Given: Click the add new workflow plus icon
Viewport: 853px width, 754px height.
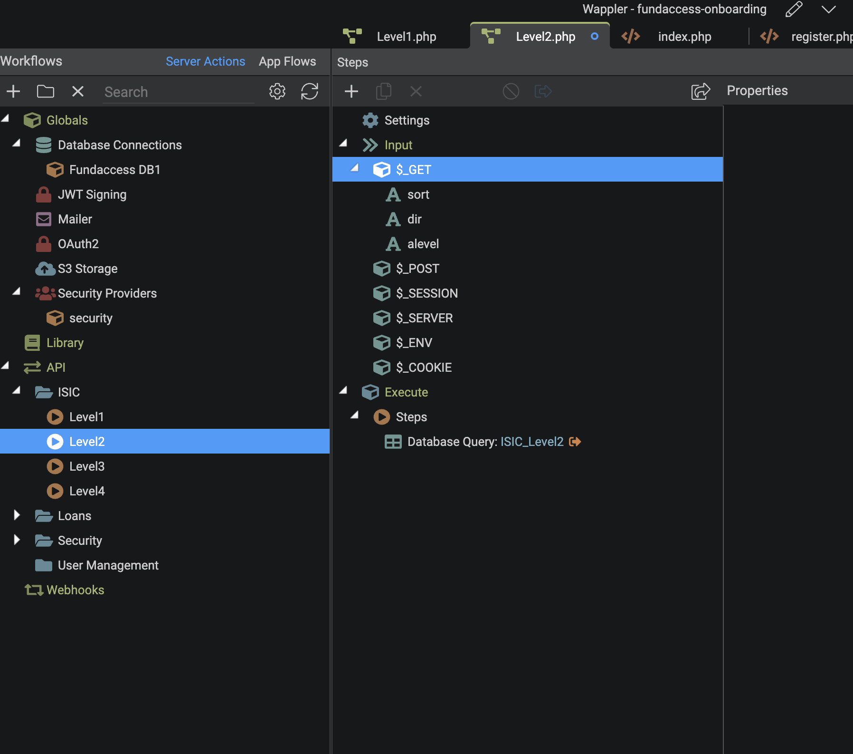Looking at the screenshot, I should tap(13, 91).
